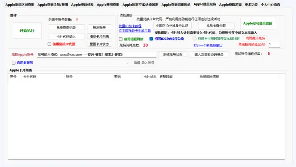Click the 测试账号状态 button

pyautogui.click(x=173, y=54)
